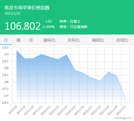134x121 pixels.
Task: Click the 2022/1/16 x-axis date label
Action: (79, 111)
